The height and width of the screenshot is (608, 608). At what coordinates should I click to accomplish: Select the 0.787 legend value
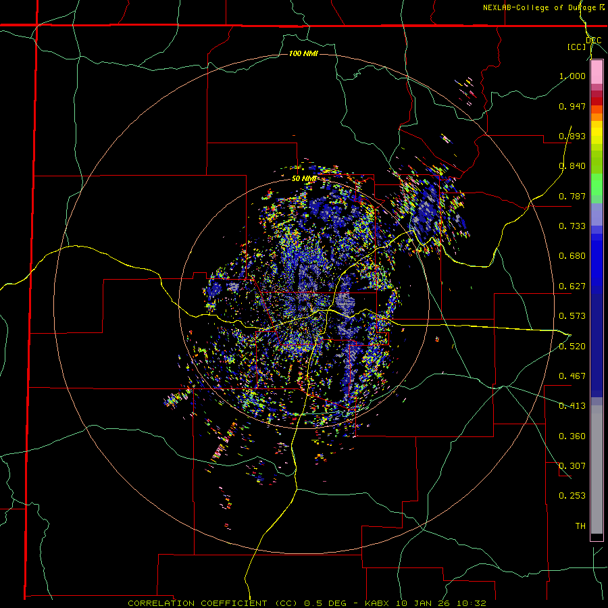click(x=572, y=196)
